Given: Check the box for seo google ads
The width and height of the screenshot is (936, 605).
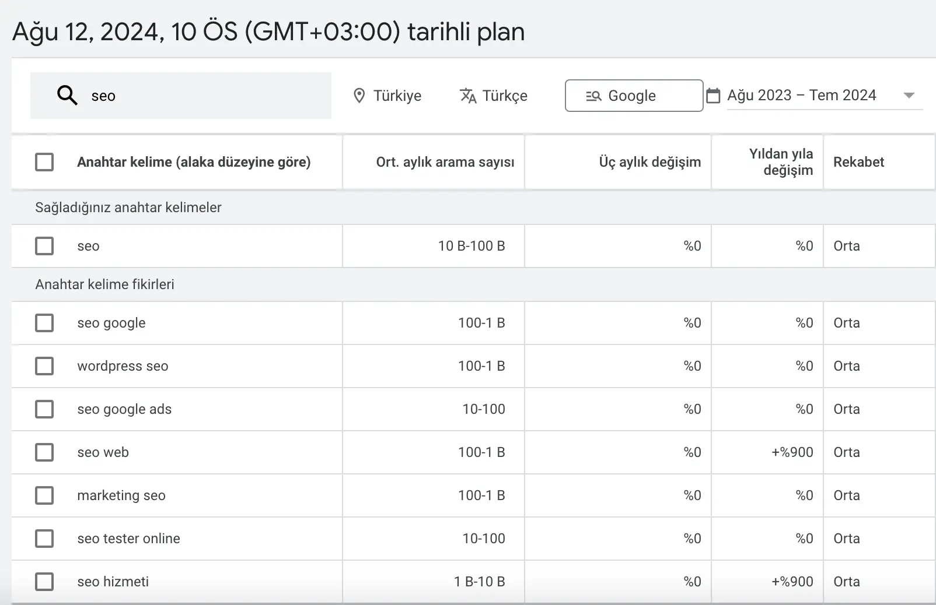Looking at the screenshot, I should coord(44,409).
